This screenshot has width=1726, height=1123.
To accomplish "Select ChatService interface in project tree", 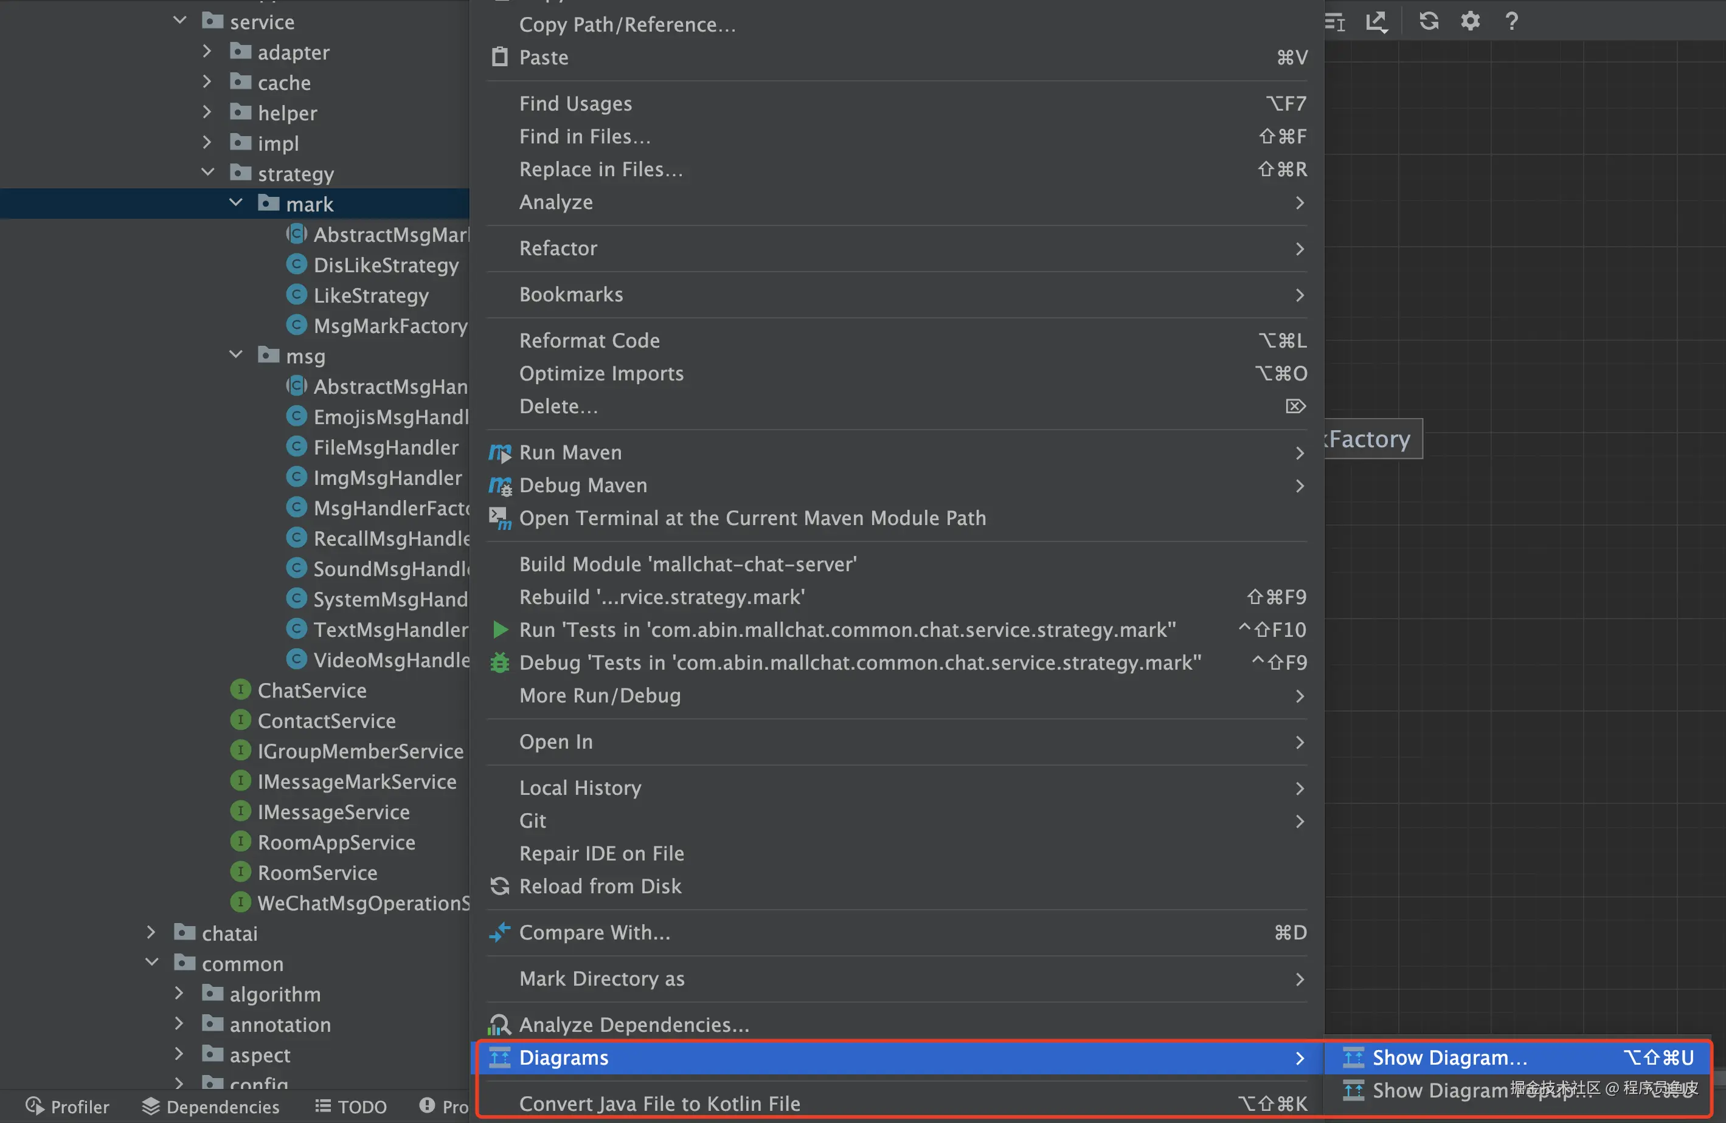I will [312, 690].
